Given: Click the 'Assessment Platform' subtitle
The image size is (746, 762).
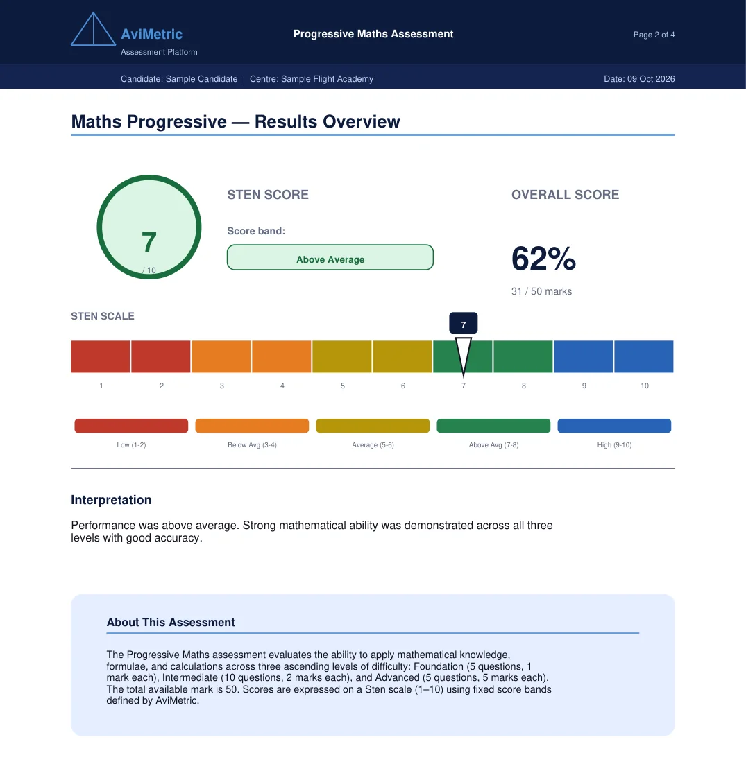Looking at the screenshot, I should (x=159, y=52).
